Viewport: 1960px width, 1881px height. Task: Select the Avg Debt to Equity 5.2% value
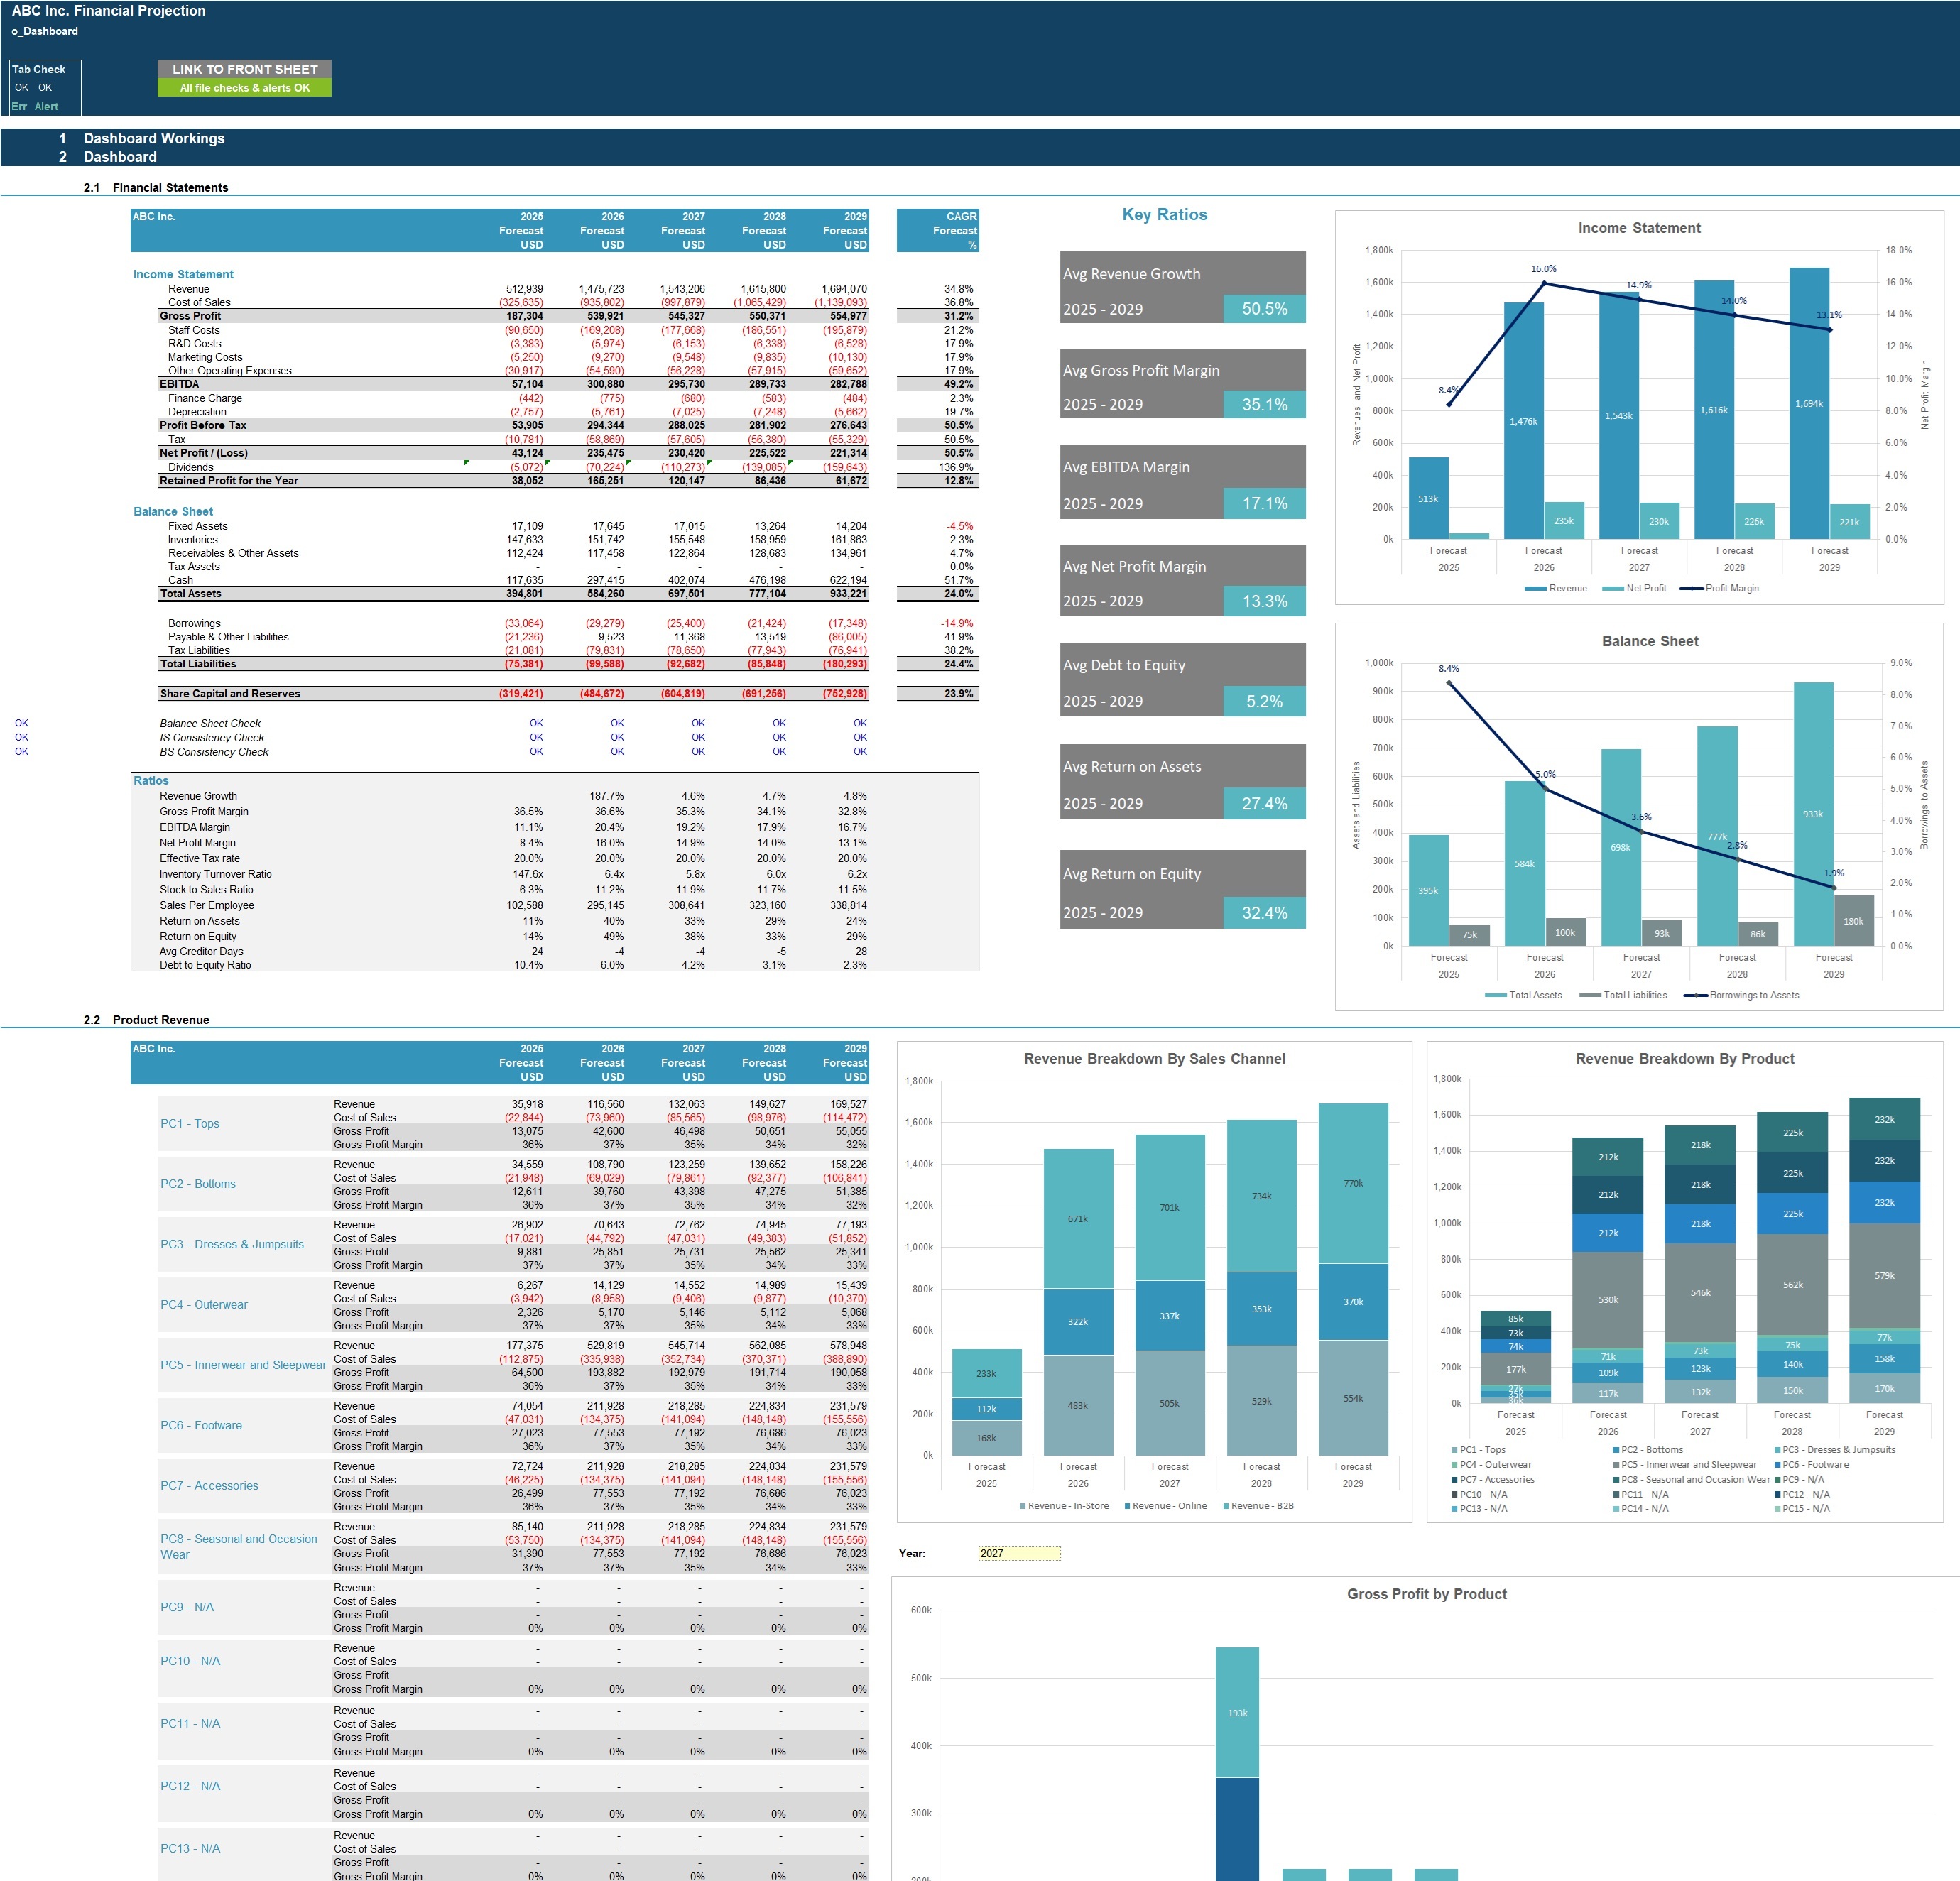1264,701
